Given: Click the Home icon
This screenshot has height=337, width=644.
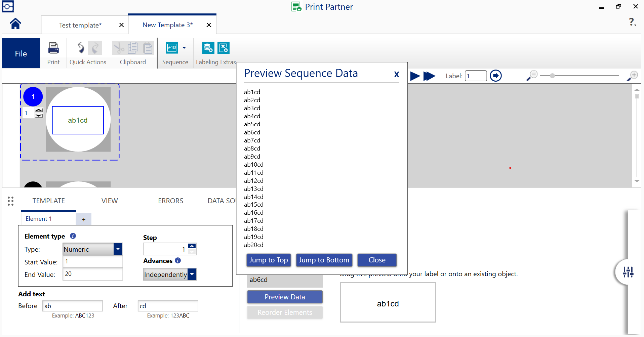Looking at the screenshot, I should (15, 24).
